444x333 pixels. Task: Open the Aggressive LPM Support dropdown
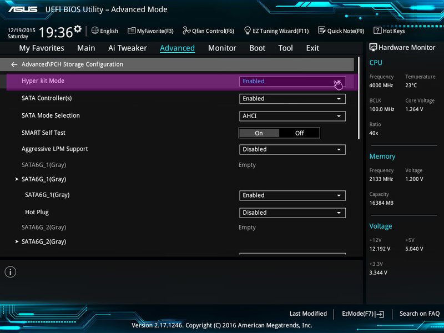(x=292, y=149)
